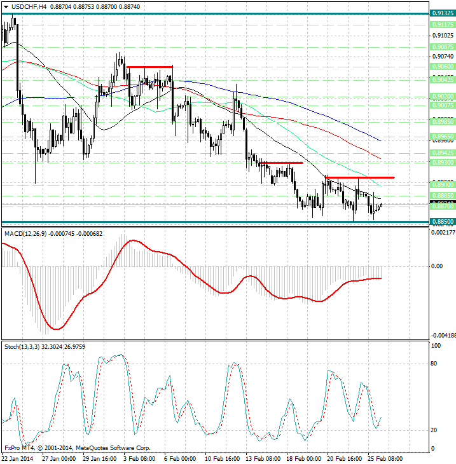Select the red resistance line near 0.89300
The image size is (456, 464).
[281, 163]
